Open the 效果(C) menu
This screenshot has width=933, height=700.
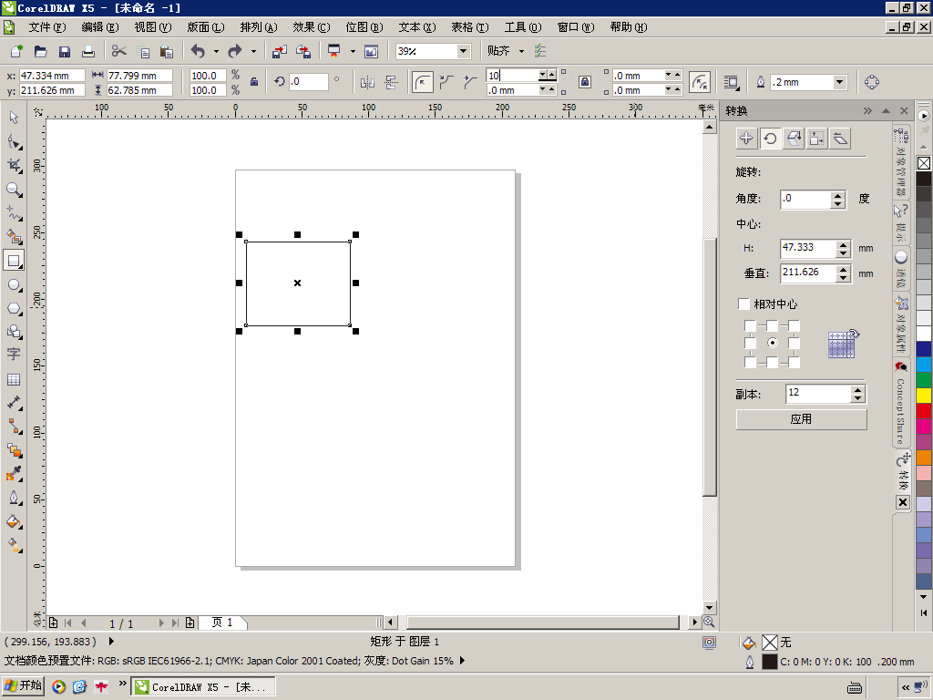[312, 27]
